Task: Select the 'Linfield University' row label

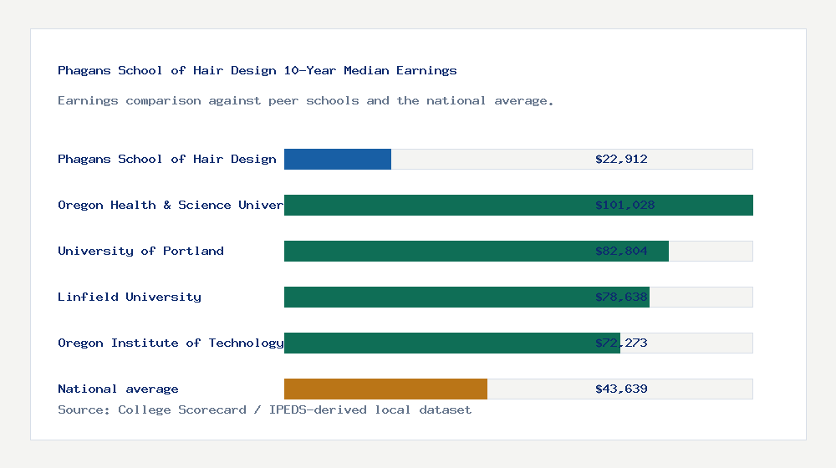Action: [130, 297]
